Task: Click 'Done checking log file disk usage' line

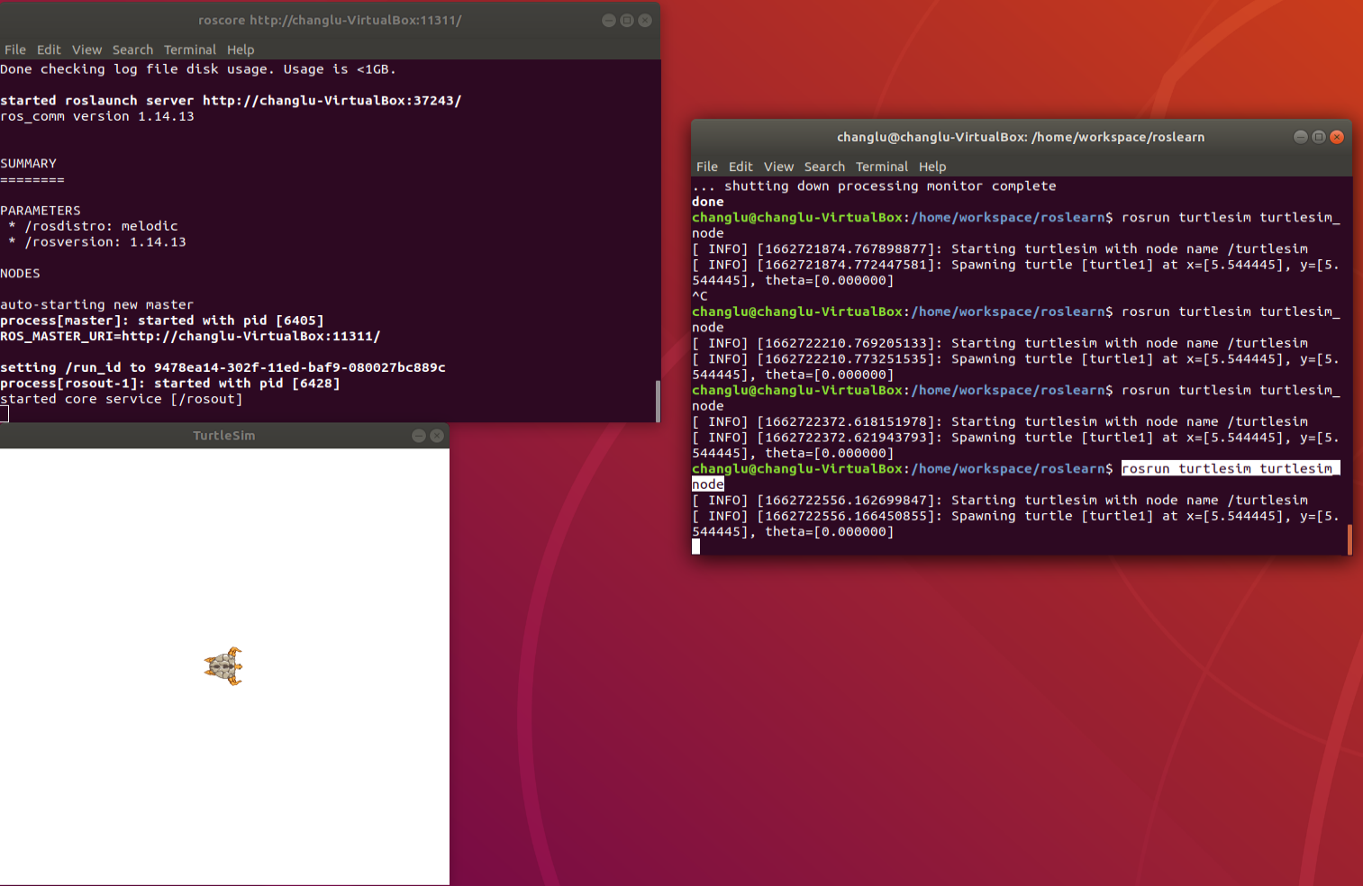Action: coord(198,69)
